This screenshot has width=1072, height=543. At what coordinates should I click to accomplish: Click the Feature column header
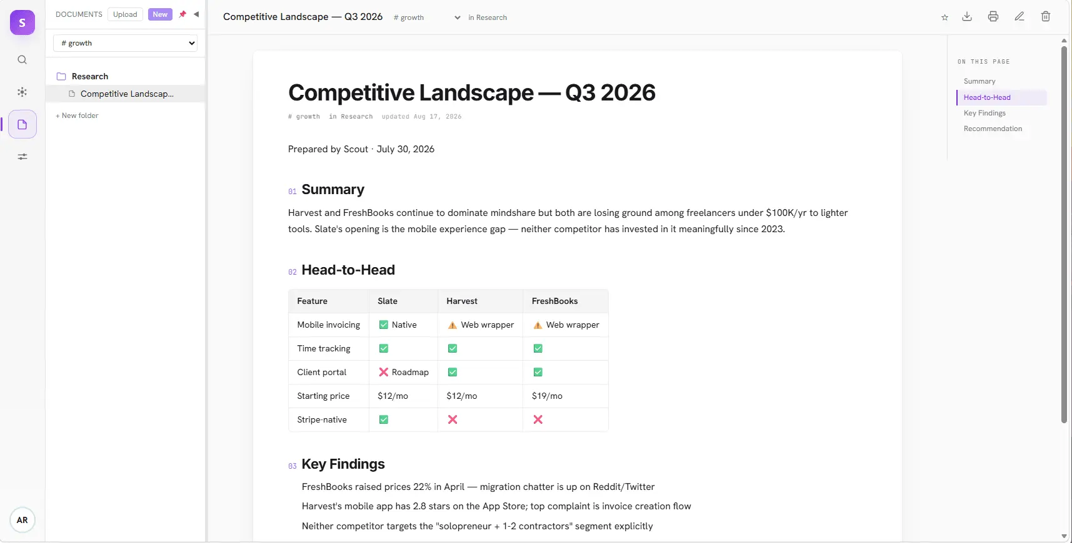point(329,301)
